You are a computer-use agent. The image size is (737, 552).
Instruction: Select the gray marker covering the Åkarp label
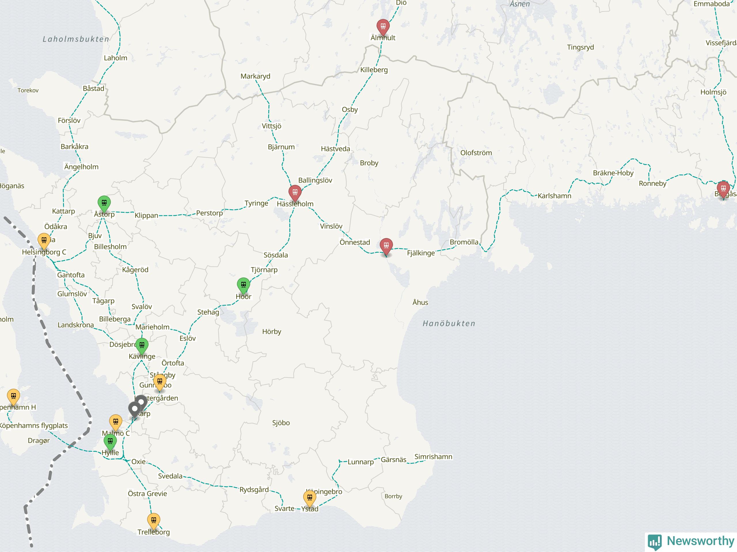pyautogui.click(x=134, y=410)
